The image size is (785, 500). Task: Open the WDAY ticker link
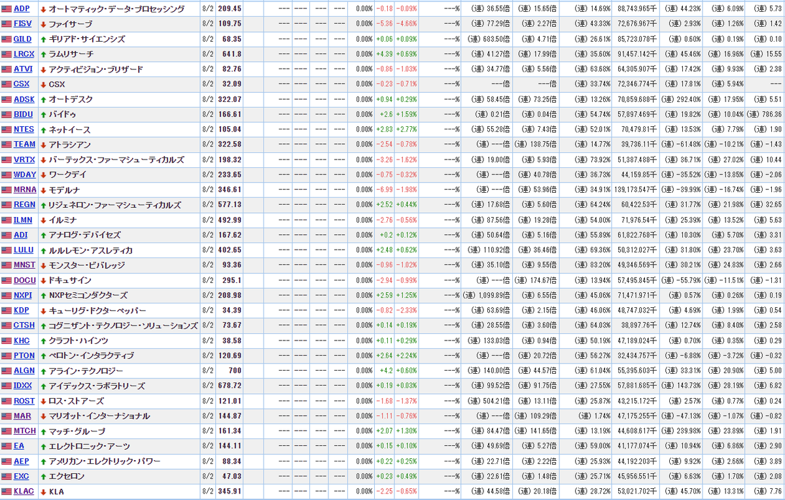coord(24,175)
